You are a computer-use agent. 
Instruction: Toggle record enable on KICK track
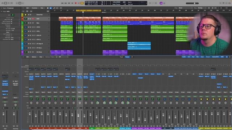pos(33,19)
